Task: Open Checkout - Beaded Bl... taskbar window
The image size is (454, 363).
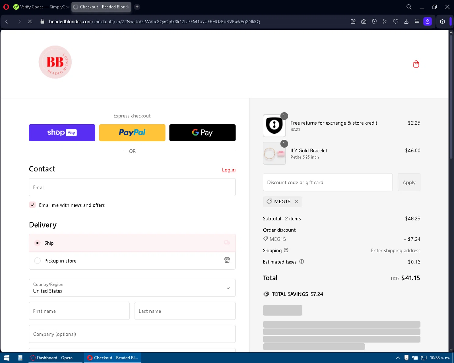Action: (x=113, y=358)
